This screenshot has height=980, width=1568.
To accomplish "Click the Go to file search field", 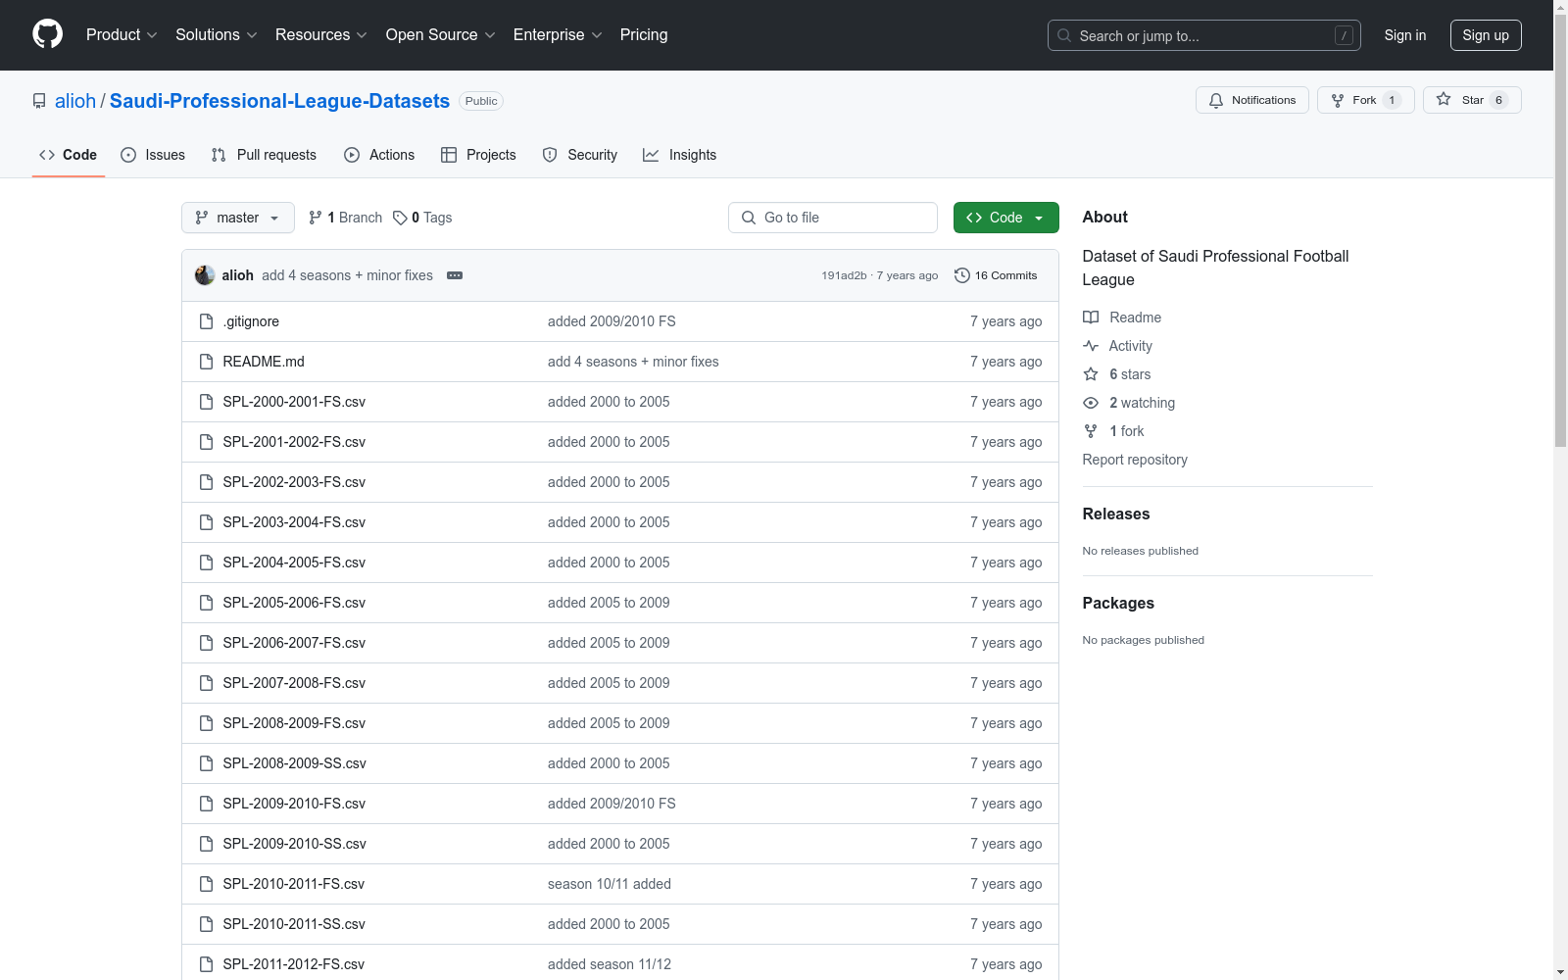I will coord(833,218).
